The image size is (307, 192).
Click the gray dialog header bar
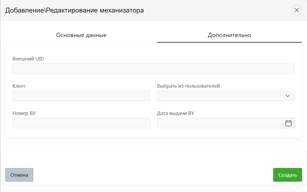218,10
